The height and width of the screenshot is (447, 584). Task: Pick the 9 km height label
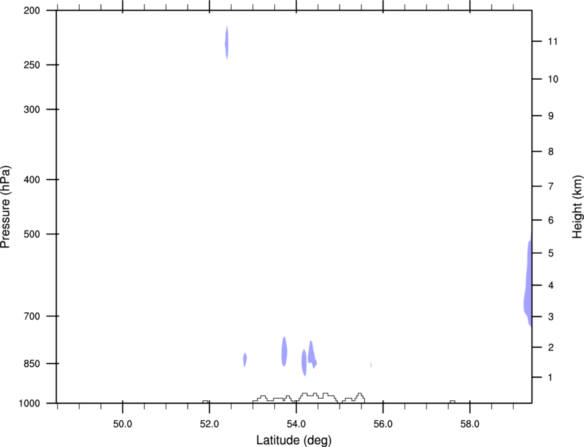551,116
